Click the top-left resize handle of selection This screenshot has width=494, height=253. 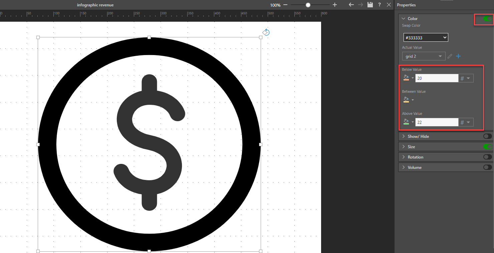click(38, 37)
